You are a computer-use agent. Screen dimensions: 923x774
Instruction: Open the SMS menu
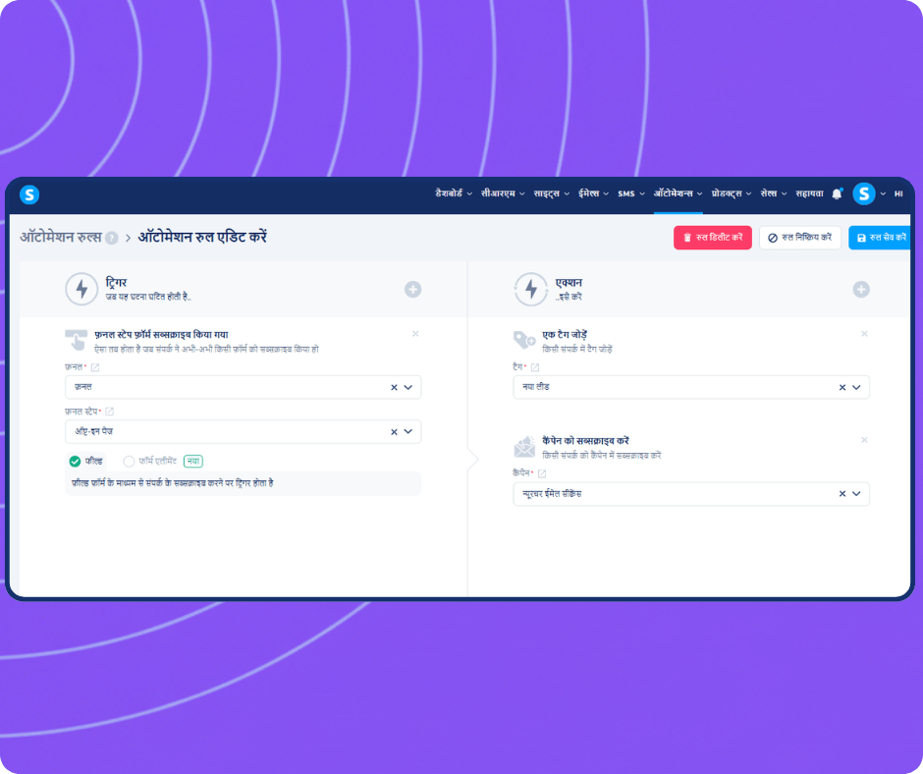(631, 193)
